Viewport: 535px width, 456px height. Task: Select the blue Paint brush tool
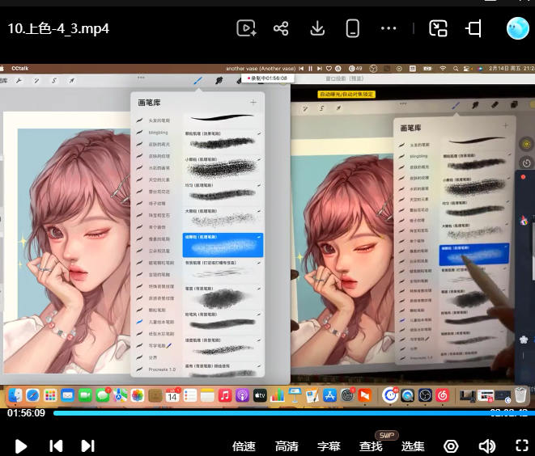pyautogui.click(x=198, y=81)
